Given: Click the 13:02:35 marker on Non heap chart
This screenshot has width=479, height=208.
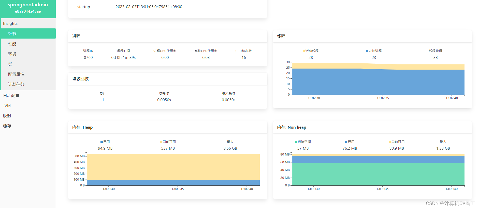Looking at the screenshot, I should (x=382, y=189).
